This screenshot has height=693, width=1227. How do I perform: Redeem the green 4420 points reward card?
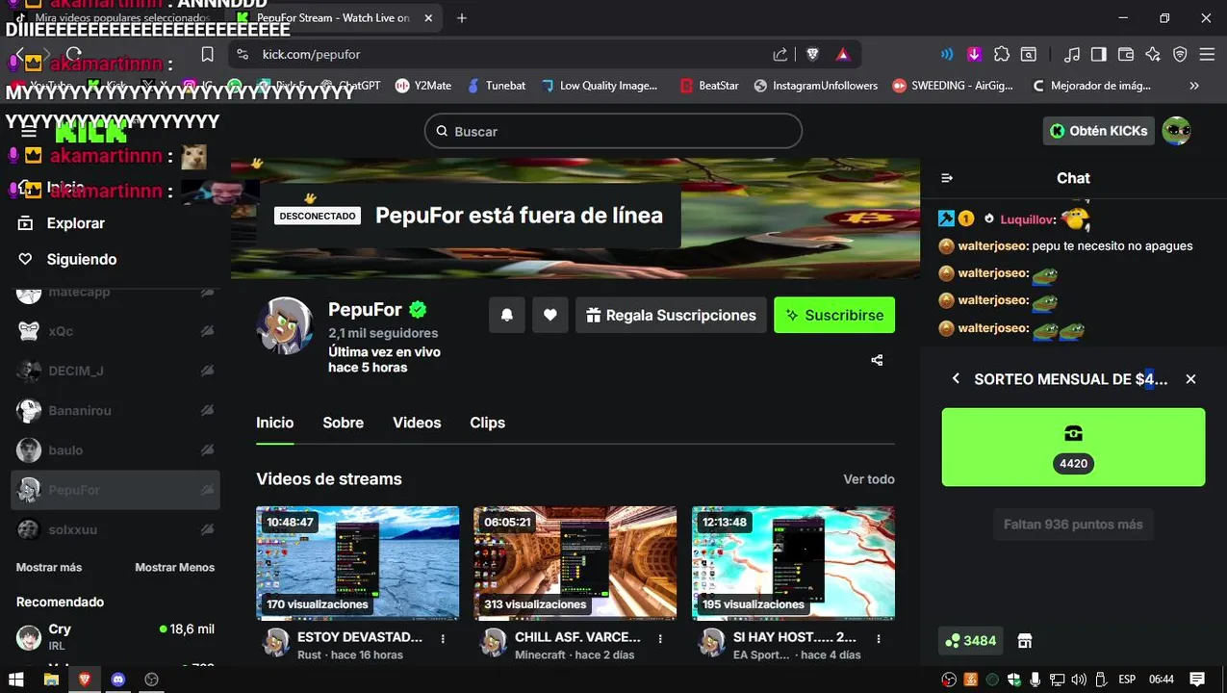click(x=1073, y=448)
